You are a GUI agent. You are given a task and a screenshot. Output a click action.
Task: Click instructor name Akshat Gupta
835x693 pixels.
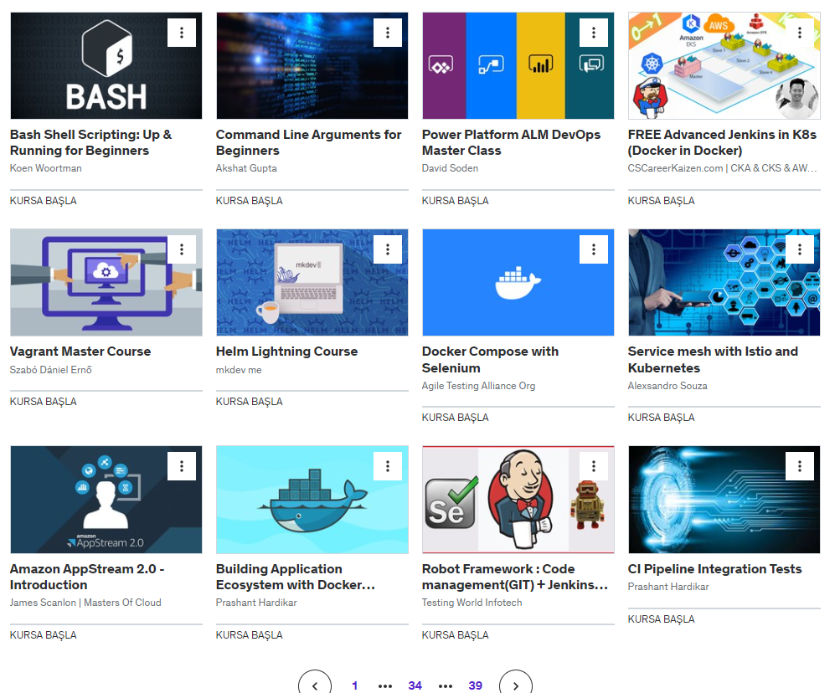click(246, 168)
